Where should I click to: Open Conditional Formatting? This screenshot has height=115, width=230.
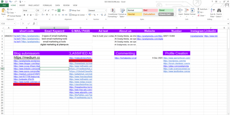113,13
